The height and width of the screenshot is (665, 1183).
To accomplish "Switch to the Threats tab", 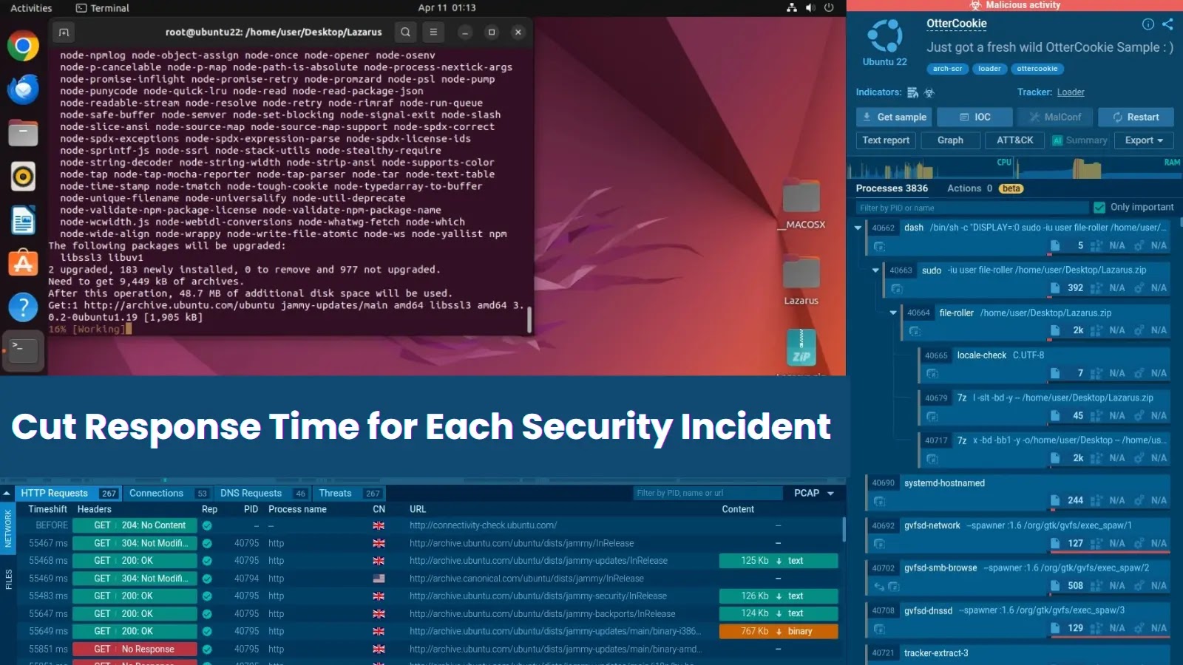I will pyautogui.click(x=335, y=493).
